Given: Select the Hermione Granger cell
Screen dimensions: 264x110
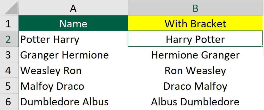Looking at the screenshot, I should coord(196,54).
